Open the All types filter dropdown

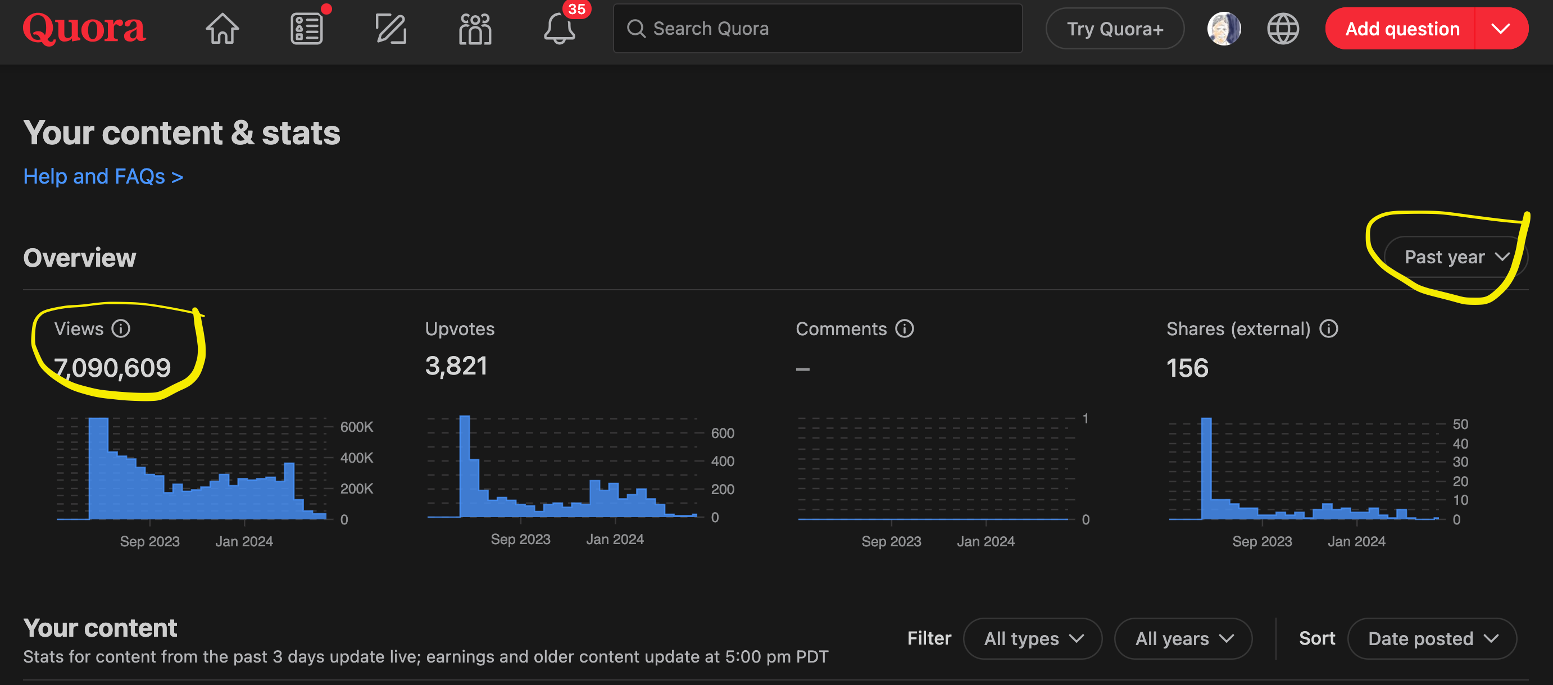pyautogui.click(x=1033, y=638)
